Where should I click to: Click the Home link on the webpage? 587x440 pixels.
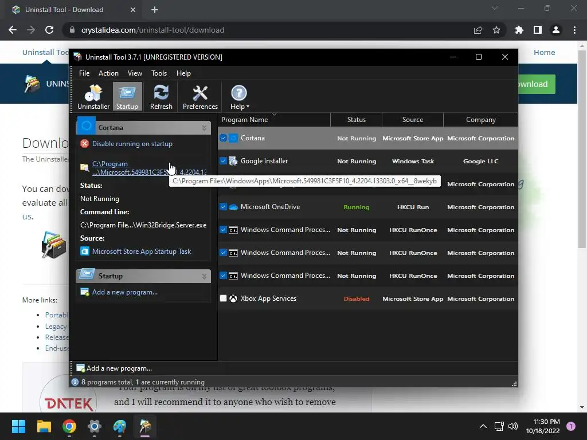[x=545, y=52]
